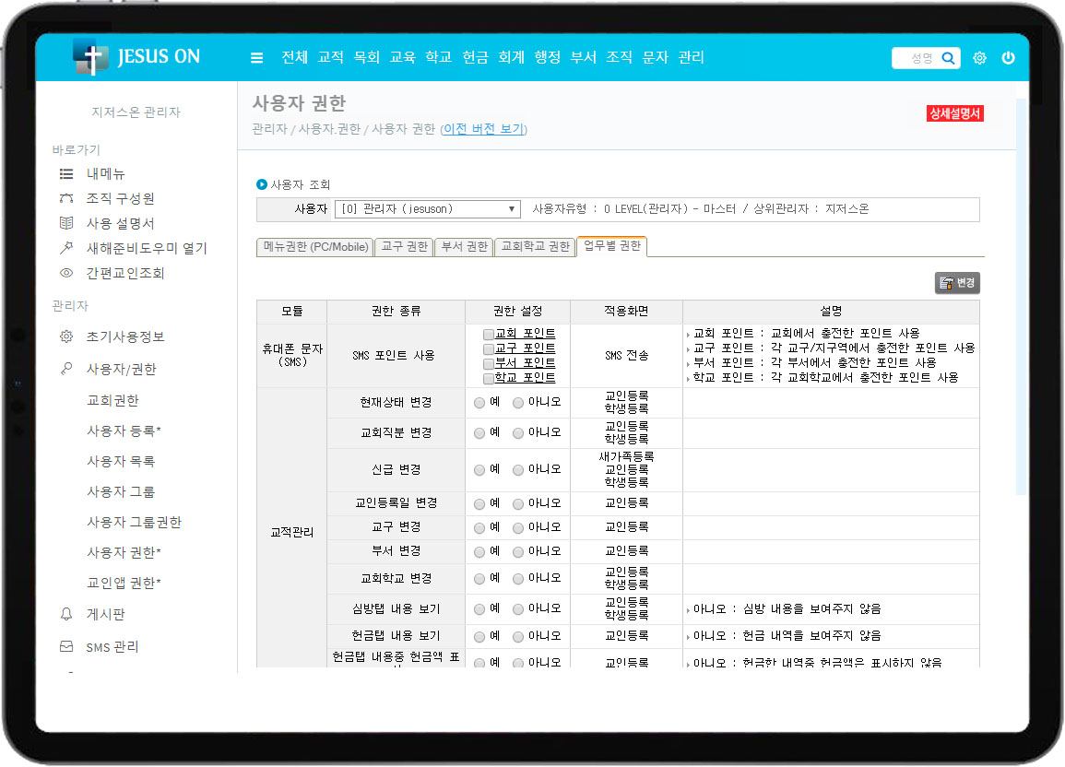1065x767 pixels.
Task: Open the 헌금 top menu
Action: (475, 57)
